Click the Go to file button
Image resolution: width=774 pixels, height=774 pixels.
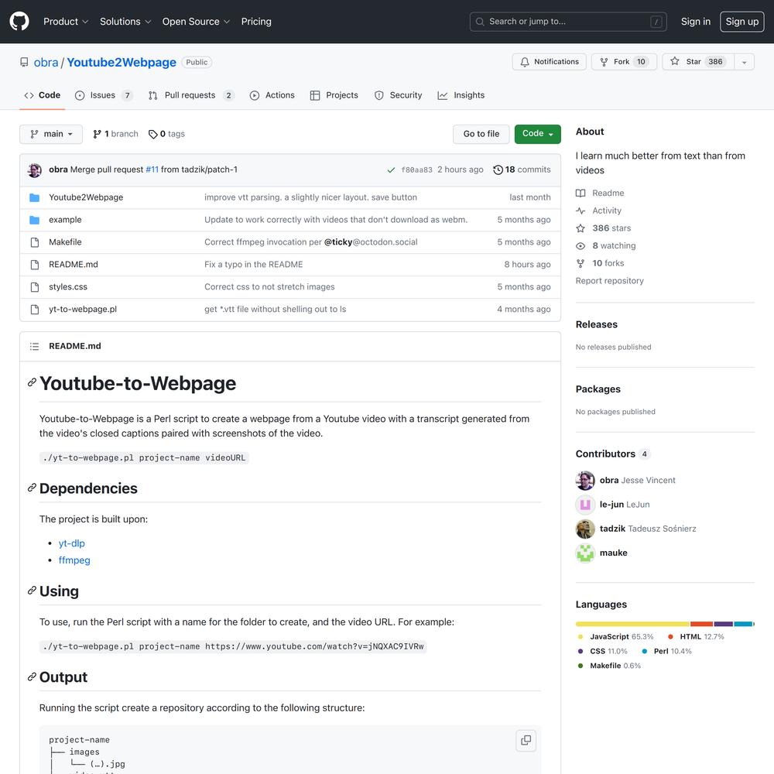click(x=481, y=134)
